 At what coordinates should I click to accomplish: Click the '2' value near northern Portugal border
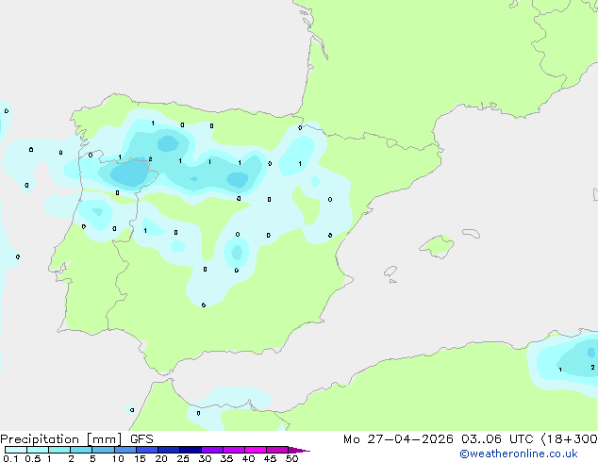click(150, 159)
